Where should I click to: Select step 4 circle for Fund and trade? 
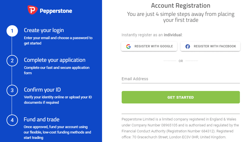[12, 120]
